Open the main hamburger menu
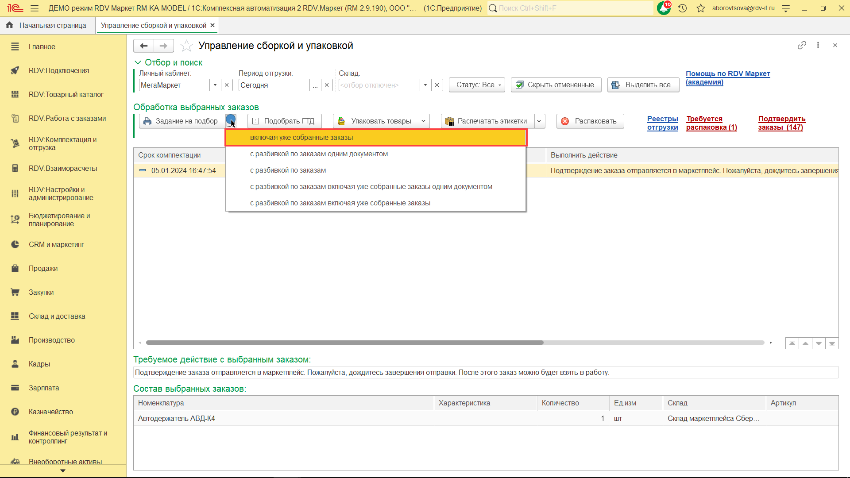 (x=35, y=8)
